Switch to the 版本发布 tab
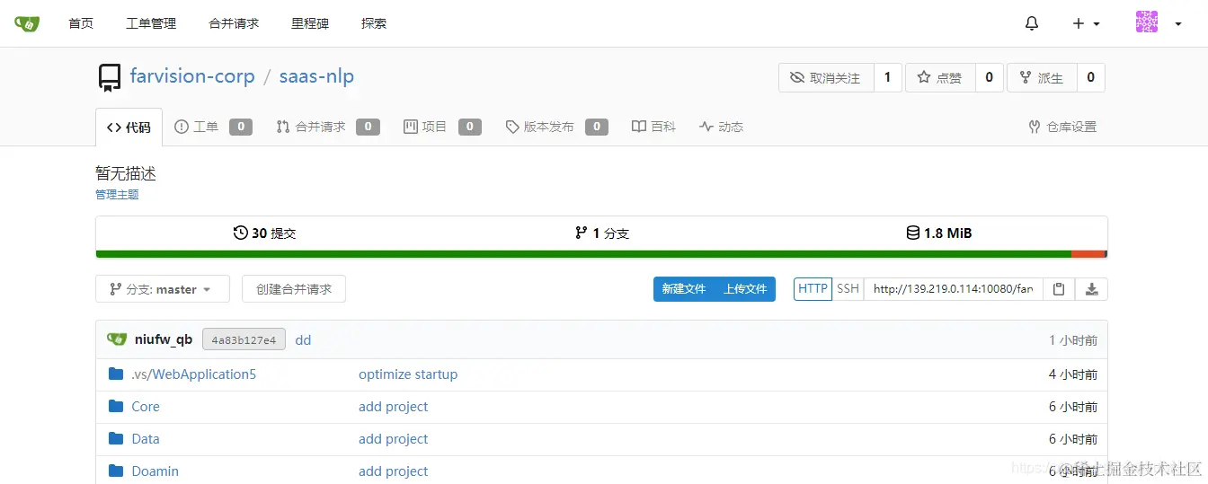The height and width of the screenshot is (484, 1208). pos(557,127)
